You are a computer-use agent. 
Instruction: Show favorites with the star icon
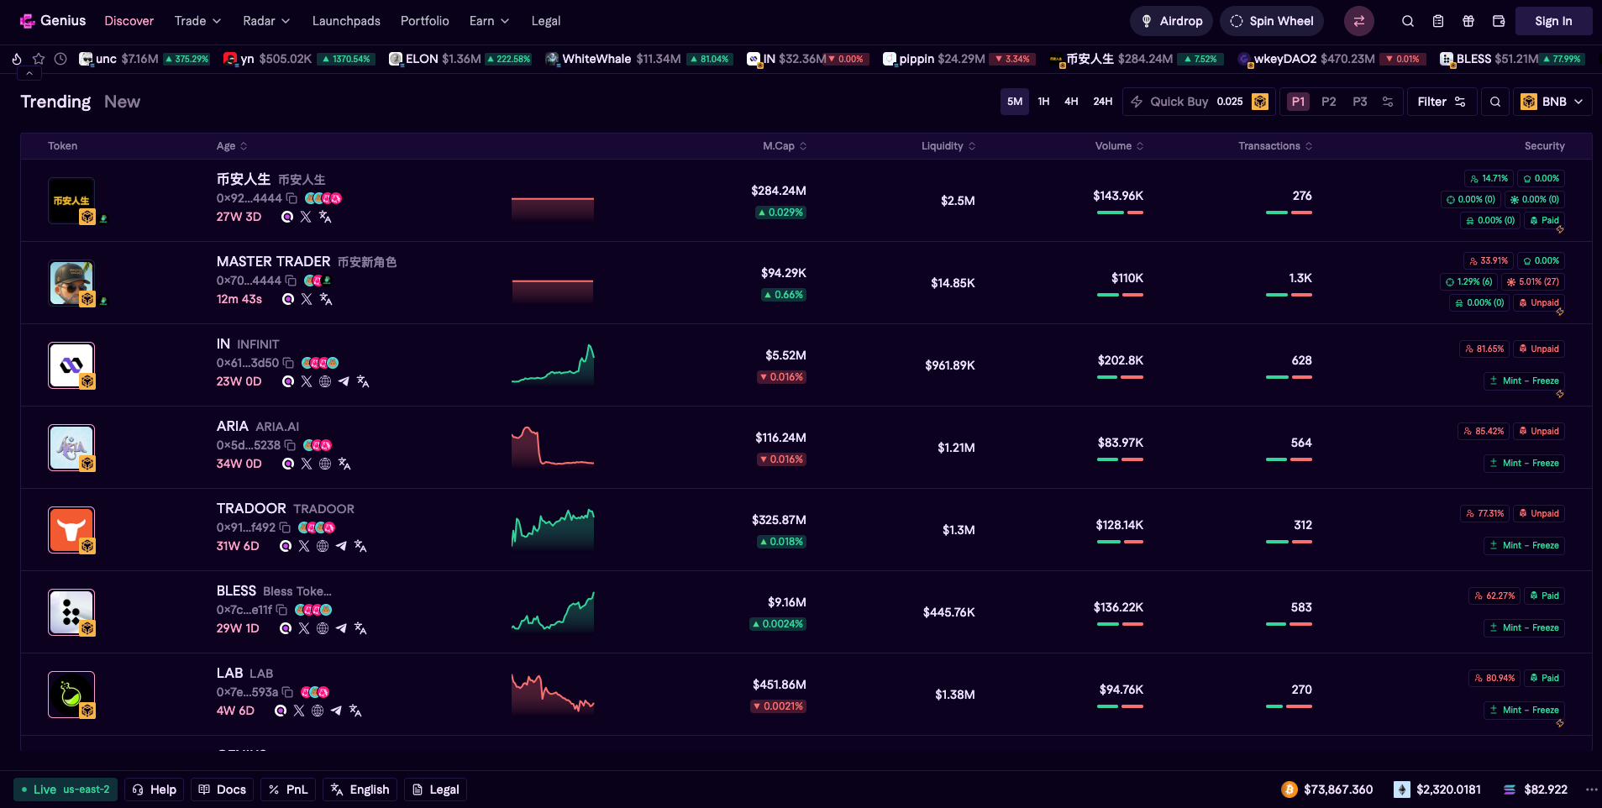click(39, 59)
